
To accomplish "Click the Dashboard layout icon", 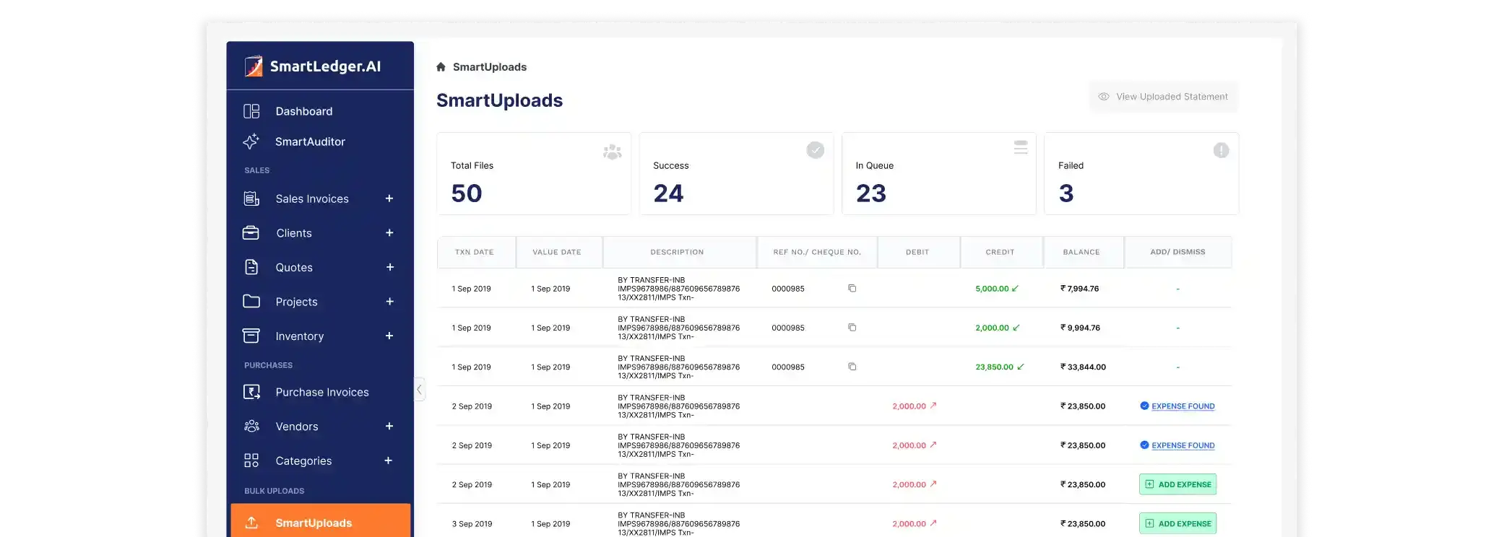I will pos(251,111).
